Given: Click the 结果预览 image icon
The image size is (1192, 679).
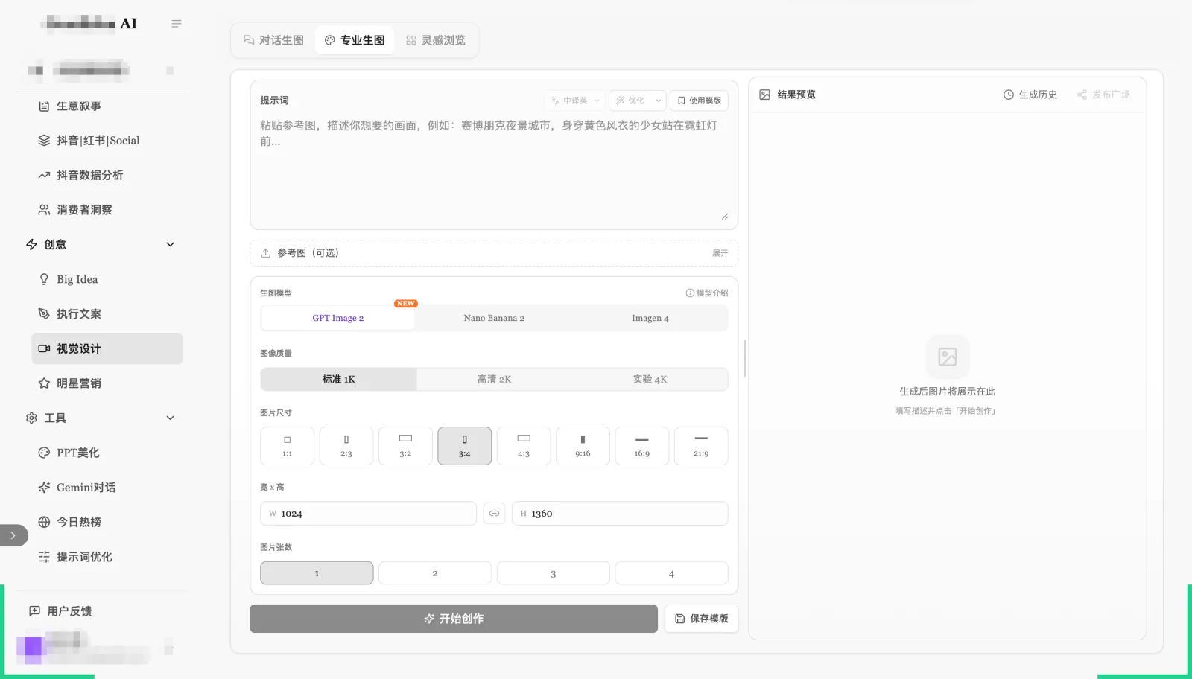Looking at the screenshot, I should 764,95.
